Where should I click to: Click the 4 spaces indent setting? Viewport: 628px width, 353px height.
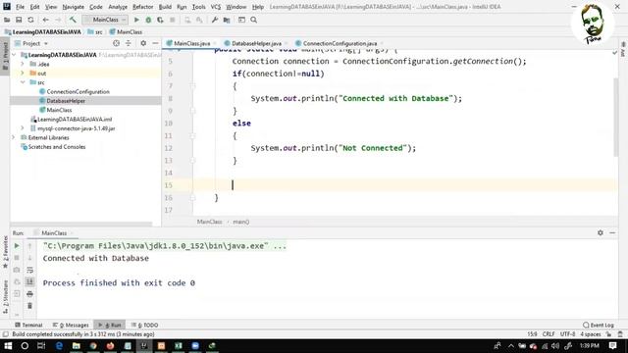591,334
